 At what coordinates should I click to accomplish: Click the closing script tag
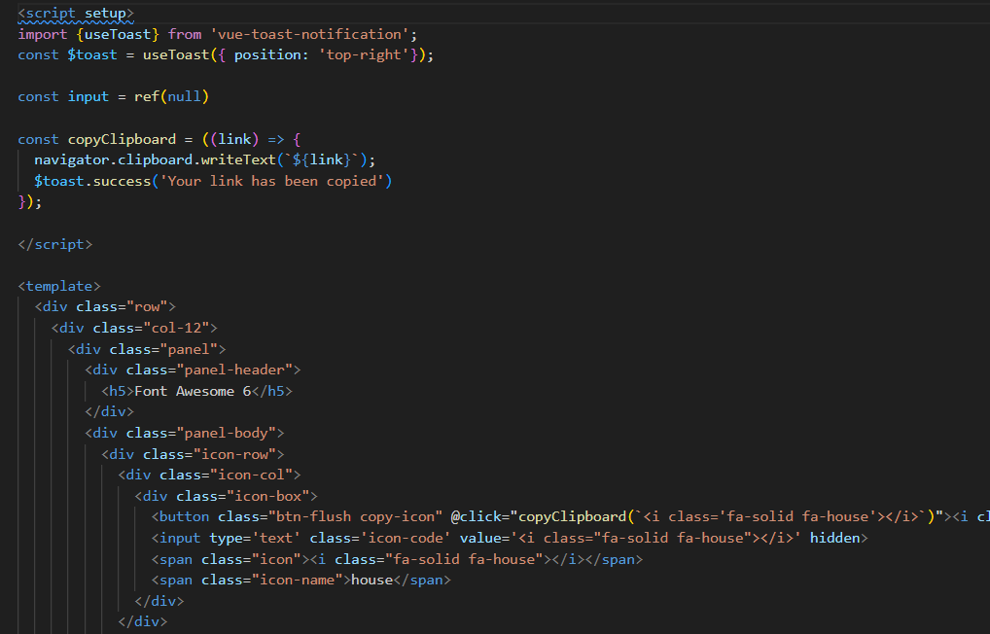[x=54, y=244]
